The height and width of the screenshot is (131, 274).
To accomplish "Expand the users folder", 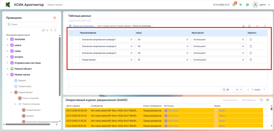I will [x=7, y=45].
